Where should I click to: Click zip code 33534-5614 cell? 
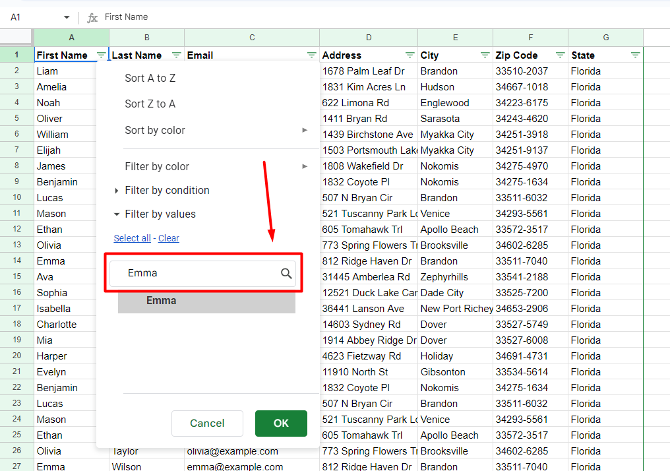pos(531,372)
